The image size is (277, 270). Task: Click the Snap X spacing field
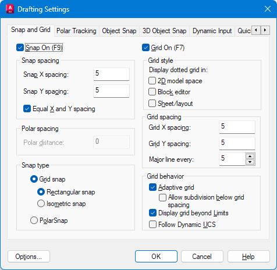111,74
